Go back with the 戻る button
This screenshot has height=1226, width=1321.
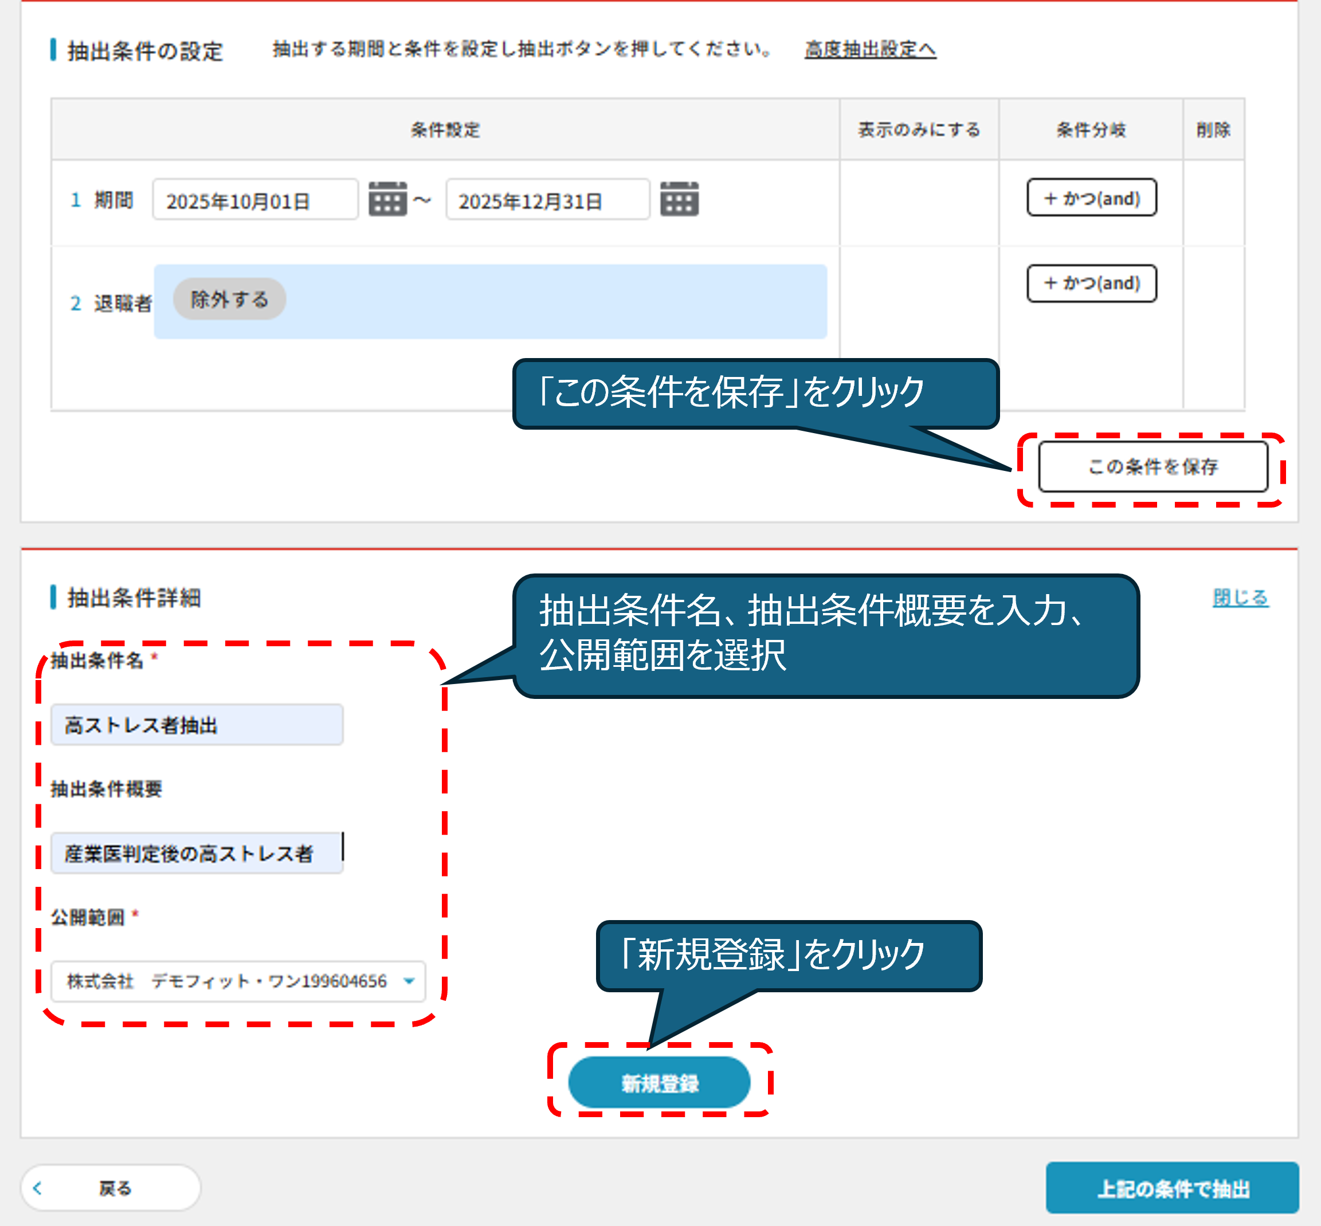111,1188
